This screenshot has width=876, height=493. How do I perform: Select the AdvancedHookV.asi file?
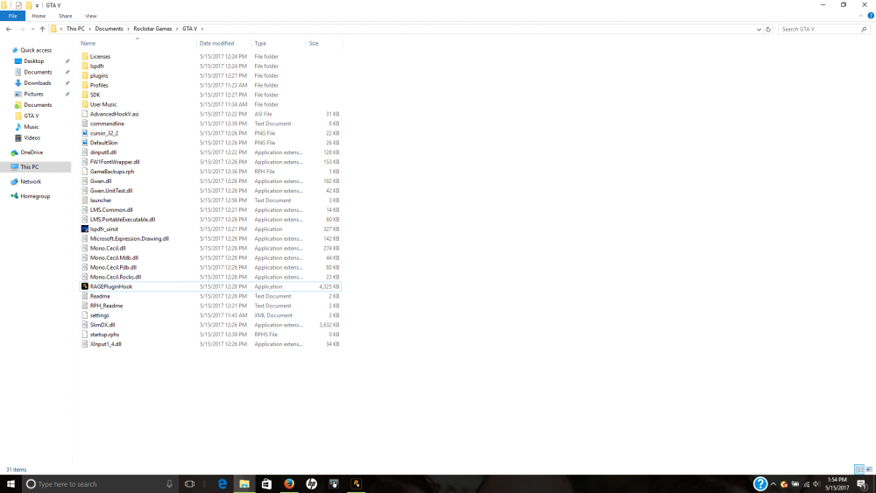click(114, 114)
